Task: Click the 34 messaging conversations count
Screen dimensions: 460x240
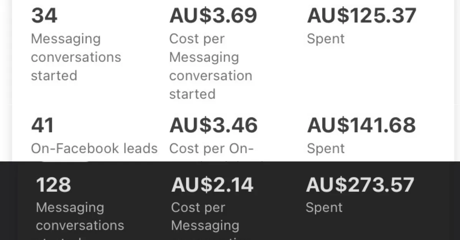Action: pyautogui.click(x=44, y=16)
